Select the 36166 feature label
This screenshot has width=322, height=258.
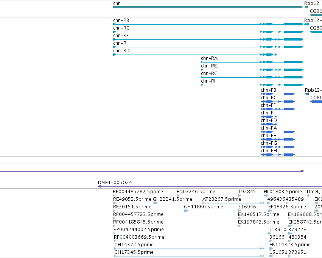pos(277,237)
